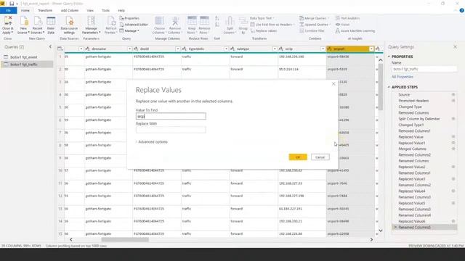Switch to the View tab
The image size is (465, 261).
point(90,10)
